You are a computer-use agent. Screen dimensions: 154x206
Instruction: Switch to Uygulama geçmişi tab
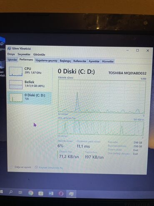pyautogui.click(x=46, y=61)
